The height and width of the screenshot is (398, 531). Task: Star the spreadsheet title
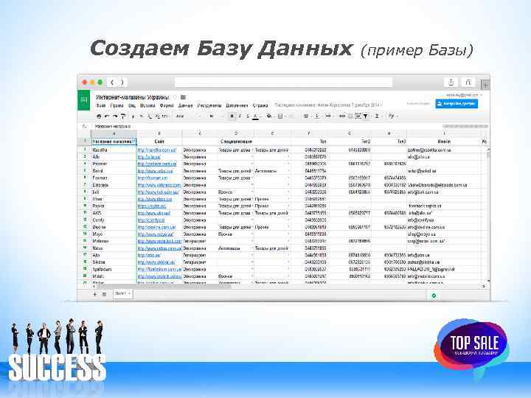[175, 97]
